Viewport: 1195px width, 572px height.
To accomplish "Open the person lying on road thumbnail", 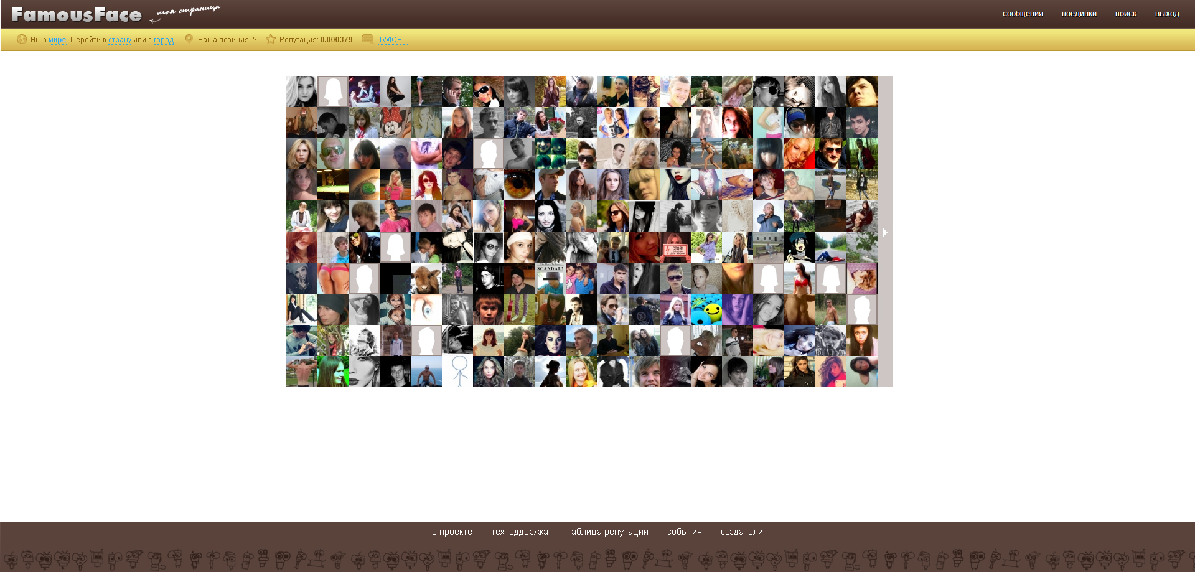I will tap(831, 247).
